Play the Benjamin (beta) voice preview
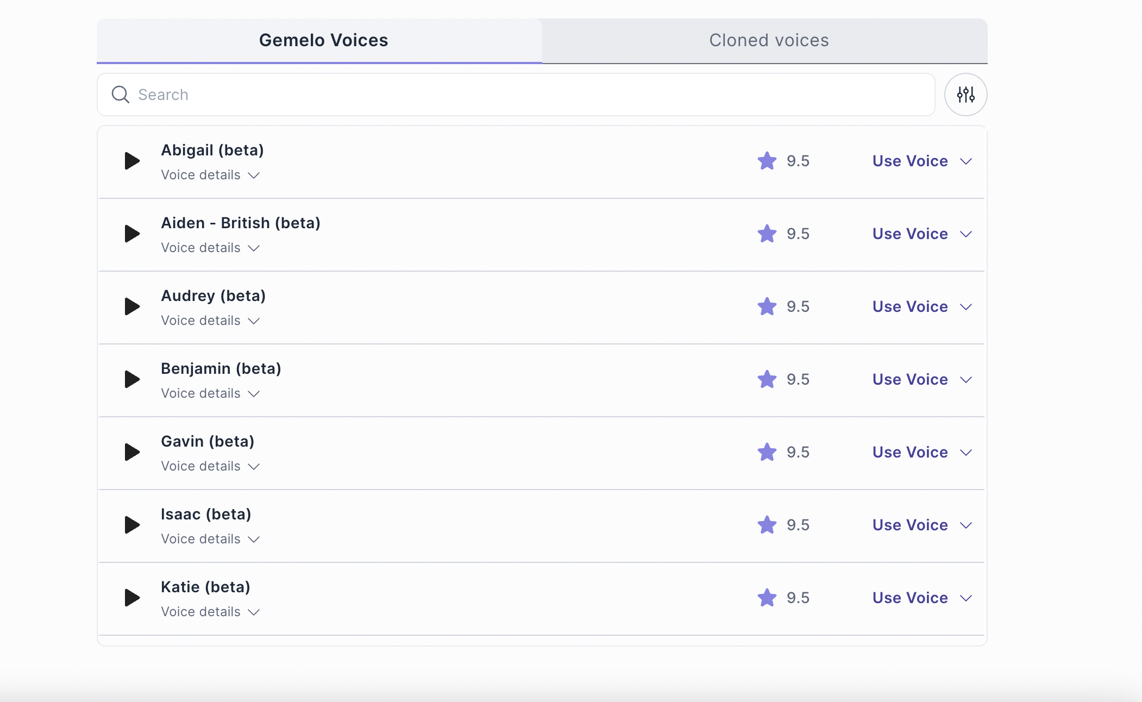Image resolution: width=1142 pixels, height=702 pixels. [132, 379]
